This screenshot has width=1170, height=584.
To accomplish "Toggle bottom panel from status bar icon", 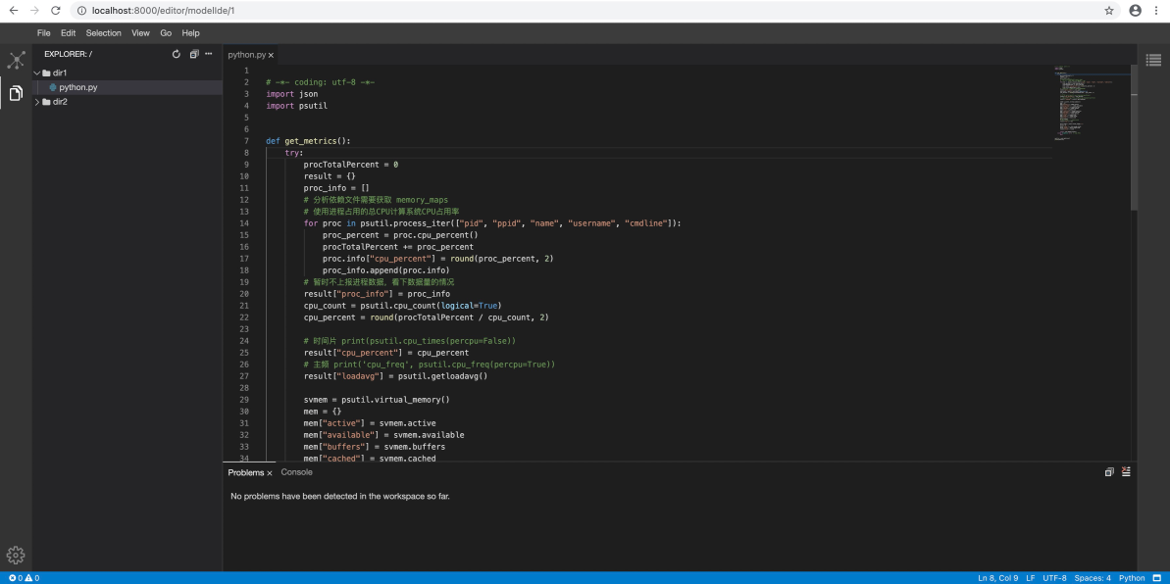I will pyautogui.click(x=1157, y=578).
